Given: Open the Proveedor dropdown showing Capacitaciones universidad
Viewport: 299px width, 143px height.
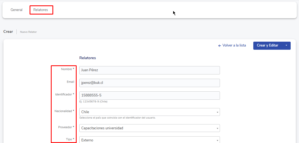Looking at the screenshot, I should 148,128.
